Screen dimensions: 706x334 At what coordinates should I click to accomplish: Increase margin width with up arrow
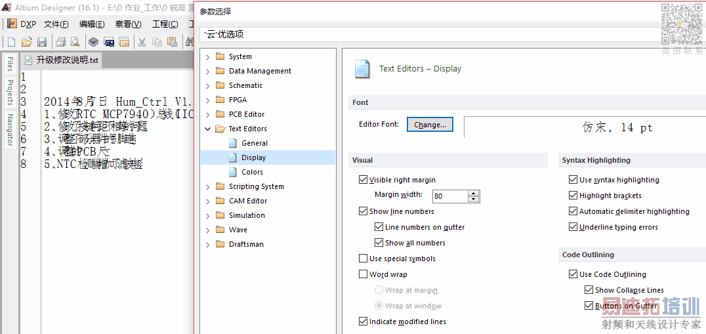click(474, 193)
